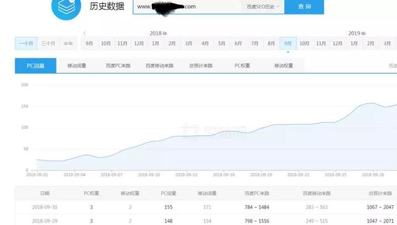Select 7月 of 2018 in the timeline
Viewport: 397px width, 225px height.
pos(255,43)
